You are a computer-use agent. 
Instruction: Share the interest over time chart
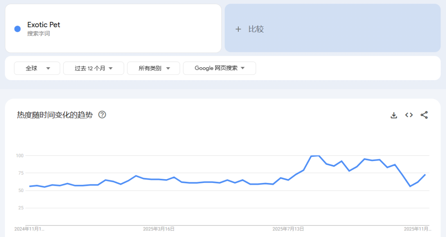(x=424, y=115)
